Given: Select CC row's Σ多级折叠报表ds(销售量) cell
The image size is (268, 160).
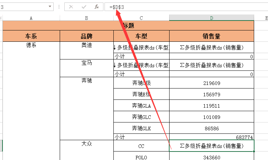Looking at the screenshot, I should point(211,146).
